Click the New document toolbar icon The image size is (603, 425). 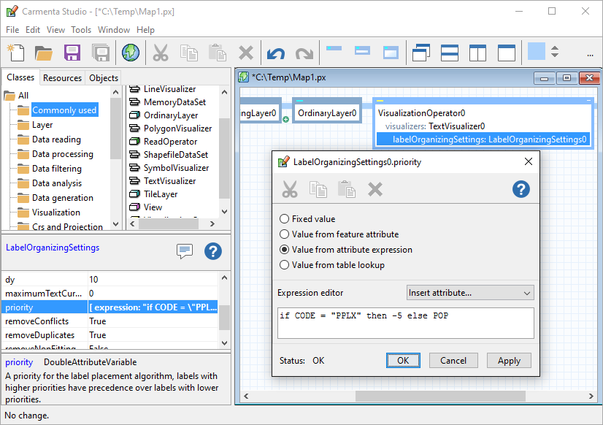click(x=16, y=53)
